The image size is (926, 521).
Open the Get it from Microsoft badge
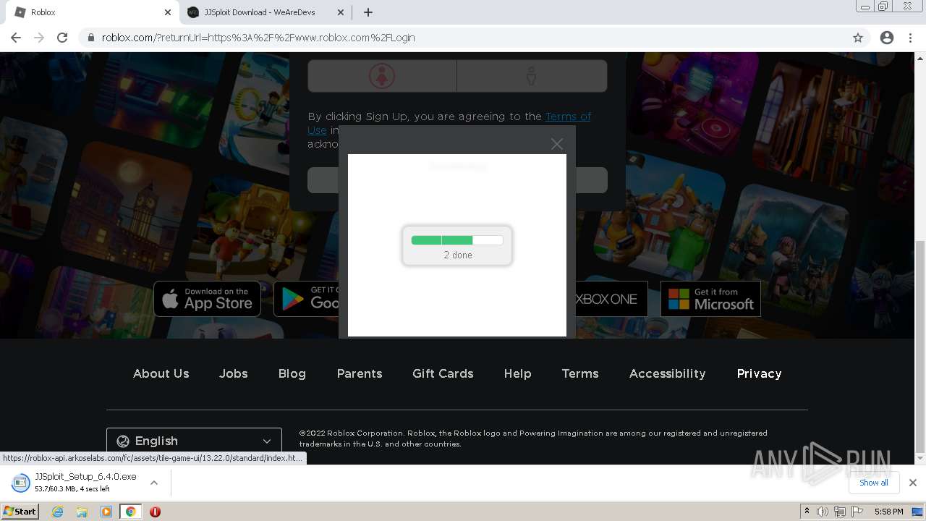click(x=710, y=299)
